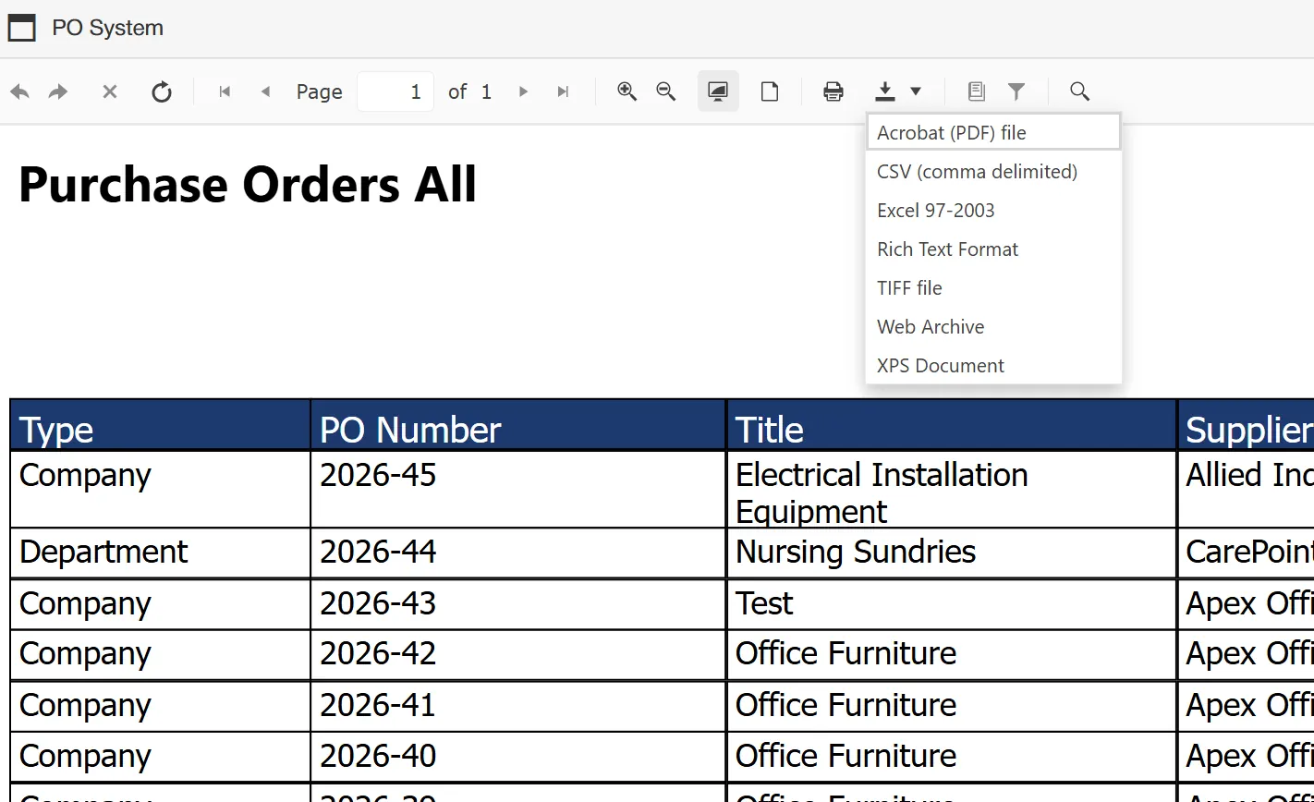Refresh the report
1314x802 pixels.
[162, 91]
